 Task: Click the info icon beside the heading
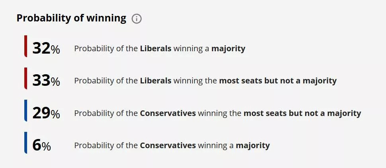(137, 19)
